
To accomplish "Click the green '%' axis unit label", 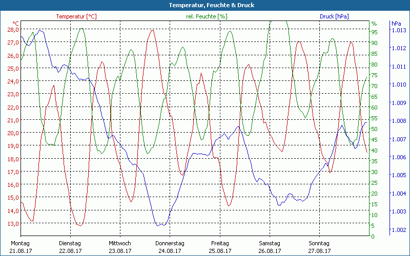I will click(374, 24).
